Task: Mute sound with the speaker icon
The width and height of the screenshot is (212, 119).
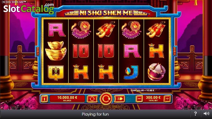Action: [x=206, y=113]
